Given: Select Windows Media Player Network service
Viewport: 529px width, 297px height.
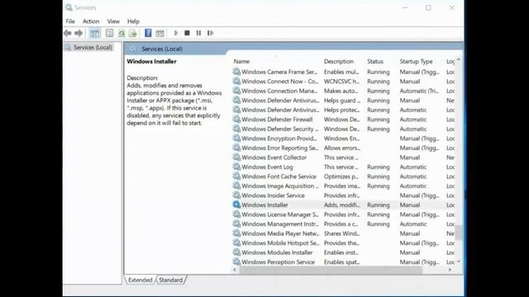Looking at the screenshot, I should tap(344, 233).
